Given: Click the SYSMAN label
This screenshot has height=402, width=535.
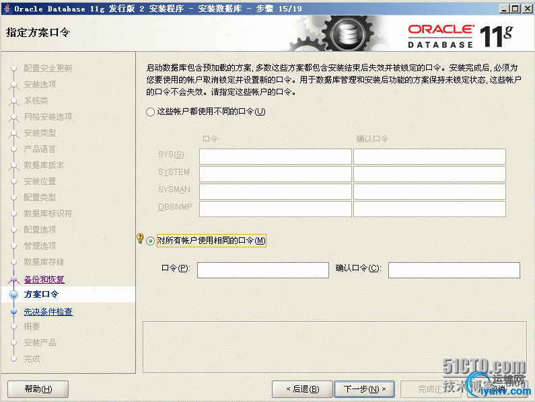Looking at the screenshot, I should click(x=174, y=190).
